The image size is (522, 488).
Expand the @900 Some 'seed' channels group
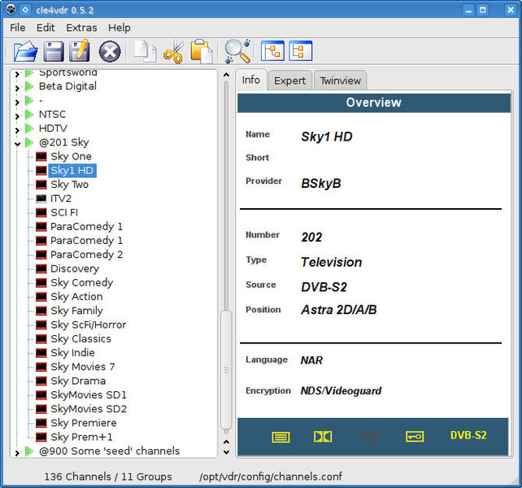pyautogui.click(x=17, y=451)
